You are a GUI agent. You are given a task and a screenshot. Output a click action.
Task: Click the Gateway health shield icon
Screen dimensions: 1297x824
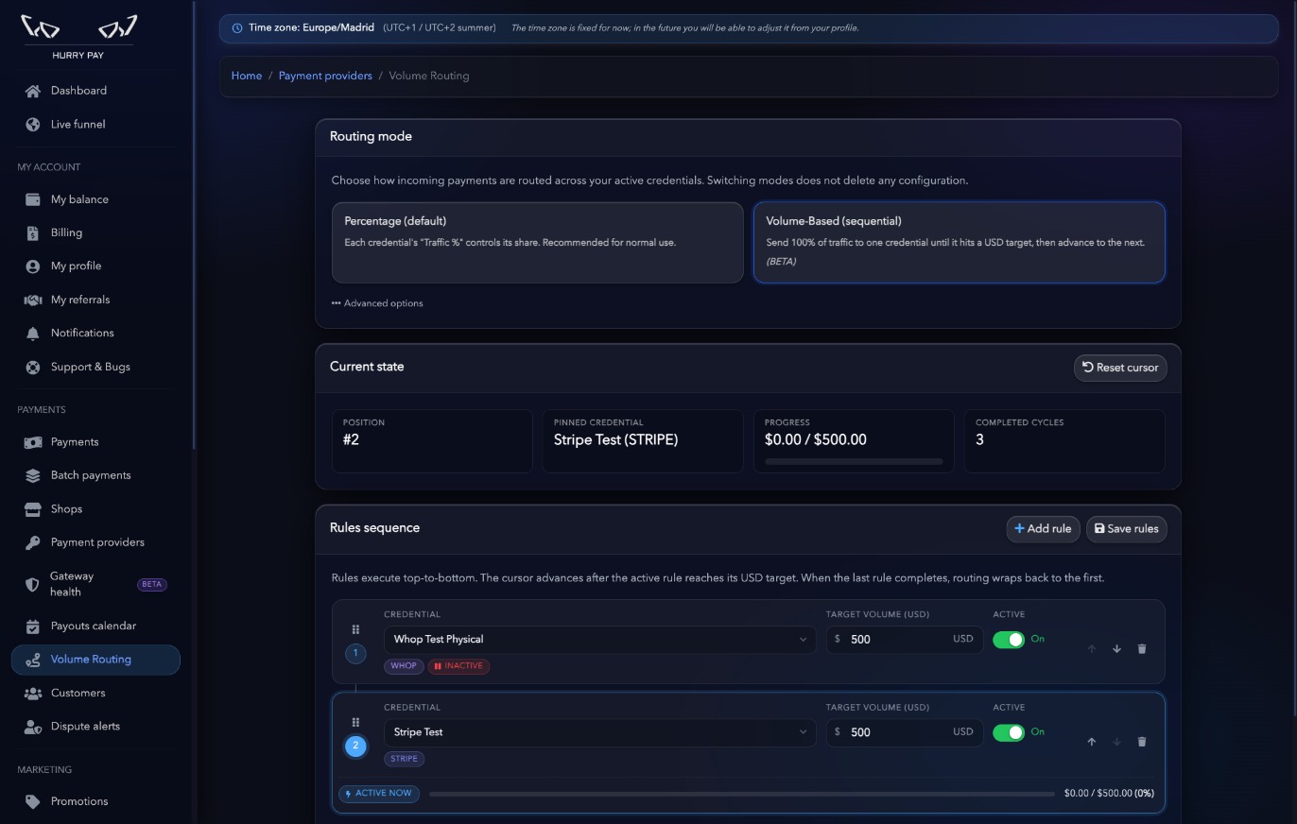click(x=32, y=584)
